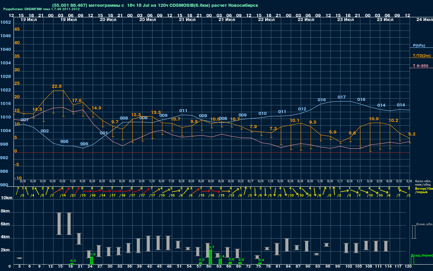Click the 980 pressure axis label
Screen dimensions: 433x271
point(4,185)
